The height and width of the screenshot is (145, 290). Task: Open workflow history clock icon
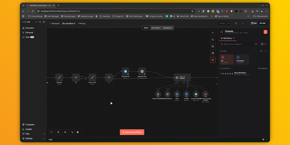click(236, 24)
